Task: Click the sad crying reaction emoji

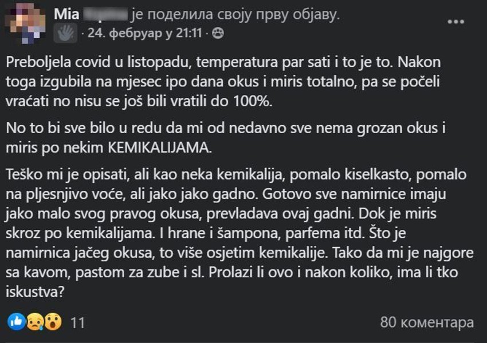Action: 36,322
